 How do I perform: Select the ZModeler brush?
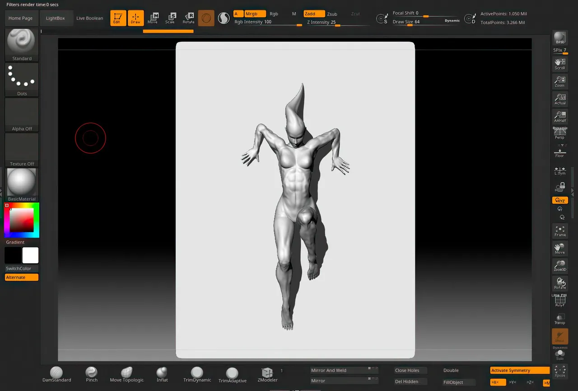pos(267,374)
